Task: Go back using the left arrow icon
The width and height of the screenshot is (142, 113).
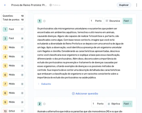Action: [x=5, y=5]
